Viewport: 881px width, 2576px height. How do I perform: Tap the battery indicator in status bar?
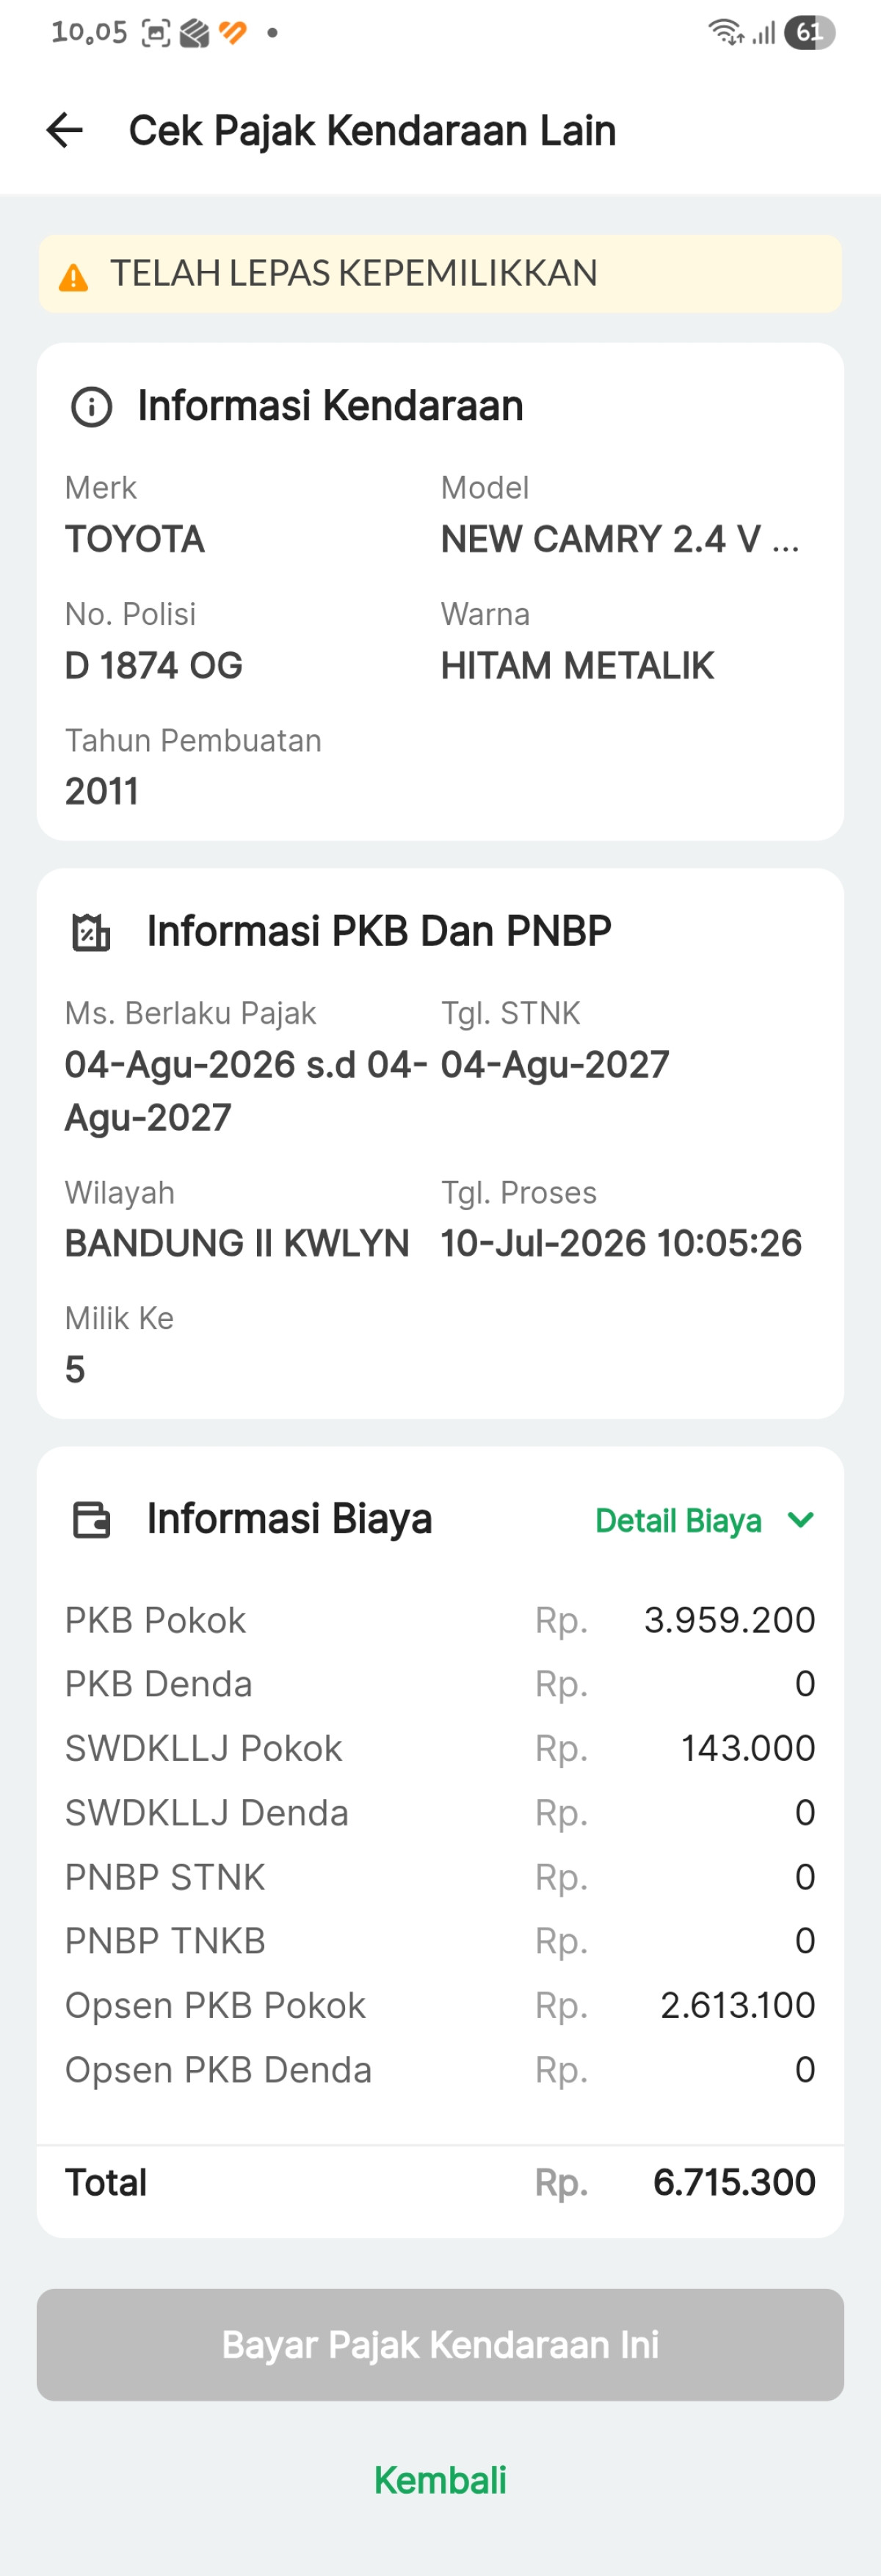pyautogui.click(x=809, y=33)
